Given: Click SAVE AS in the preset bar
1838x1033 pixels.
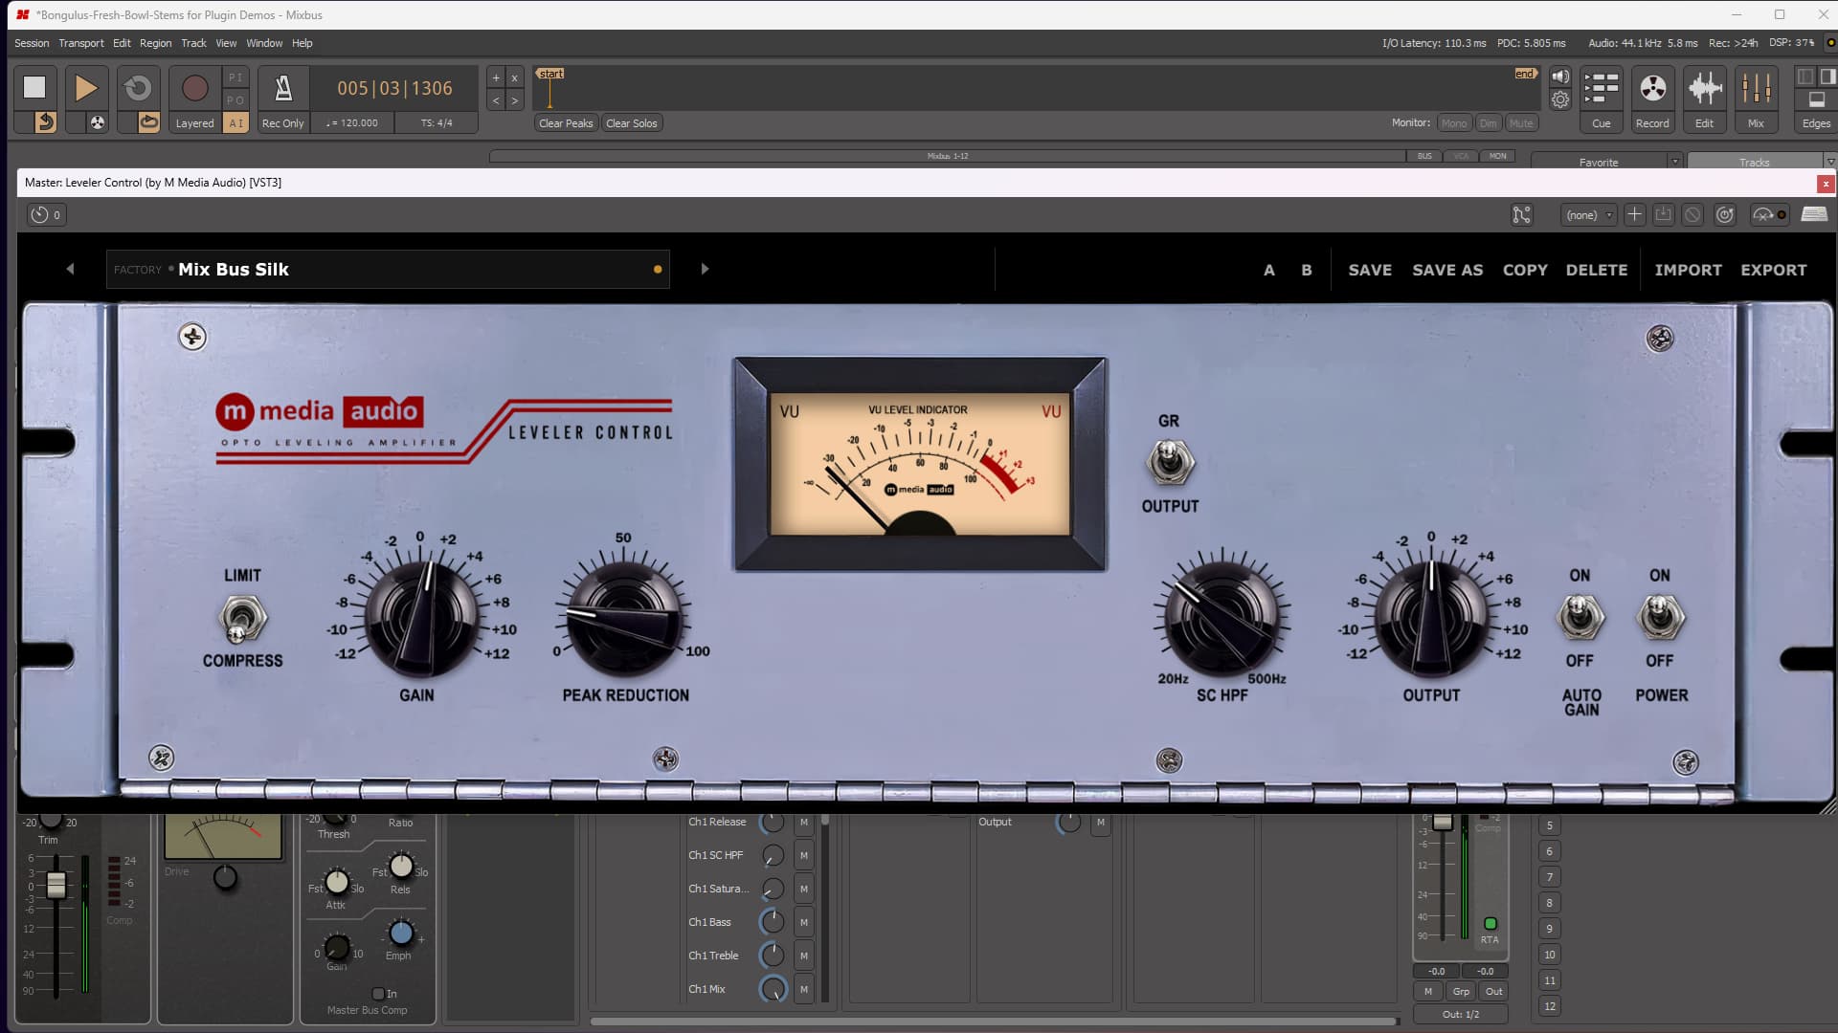Looking at the screenshot, I should 1447,270.
